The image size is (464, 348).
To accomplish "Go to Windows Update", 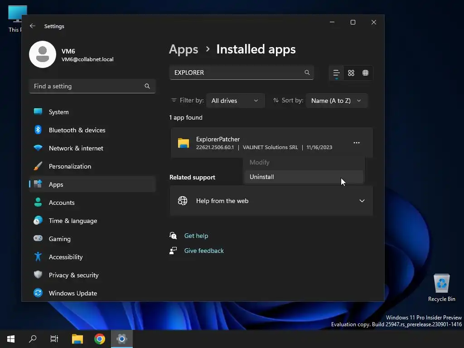I will [x=92, y=293].
